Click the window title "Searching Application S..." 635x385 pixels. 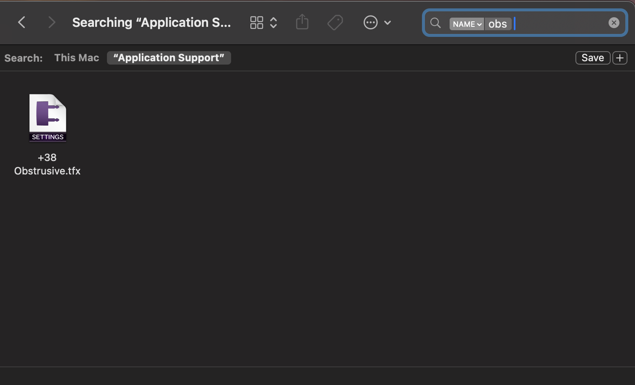[x=151, y=22]
